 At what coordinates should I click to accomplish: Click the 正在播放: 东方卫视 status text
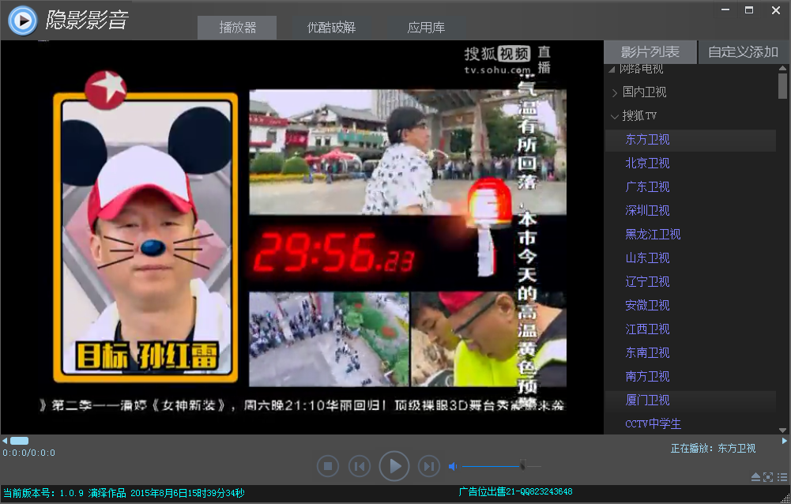713,449
